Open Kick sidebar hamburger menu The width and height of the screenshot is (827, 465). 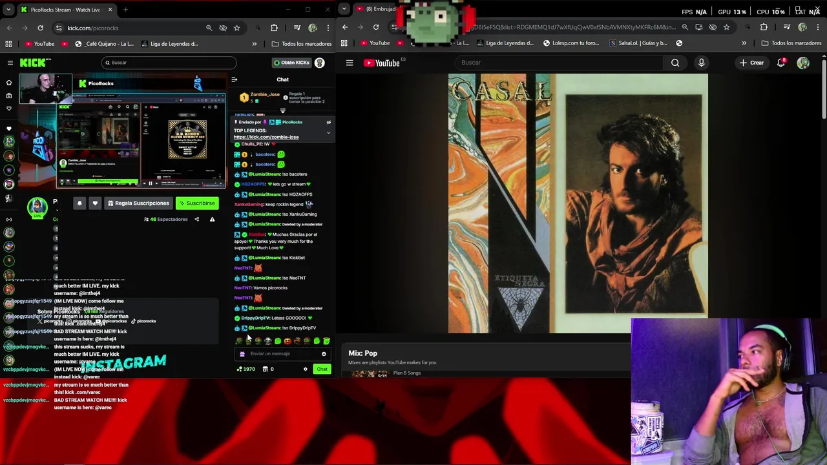click(x=10, y=63)
